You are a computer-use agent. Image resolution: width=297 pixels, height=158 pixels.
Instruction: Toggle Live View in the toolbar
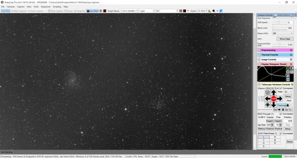point(6,11)
